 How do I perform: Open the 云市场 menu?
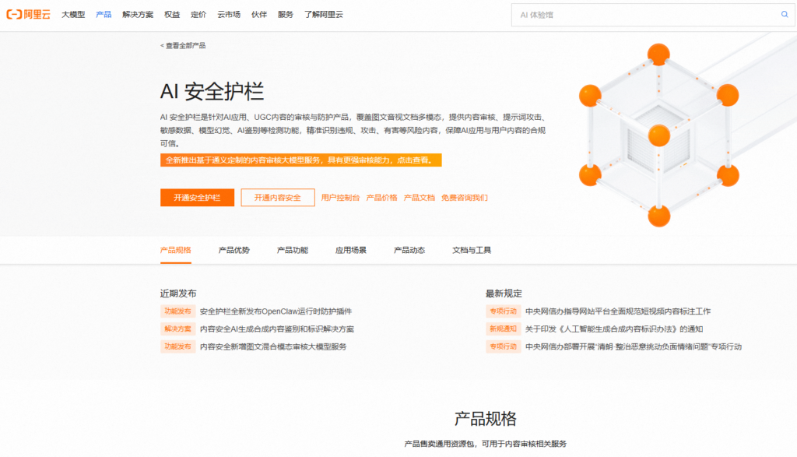(x=229, y=15)
